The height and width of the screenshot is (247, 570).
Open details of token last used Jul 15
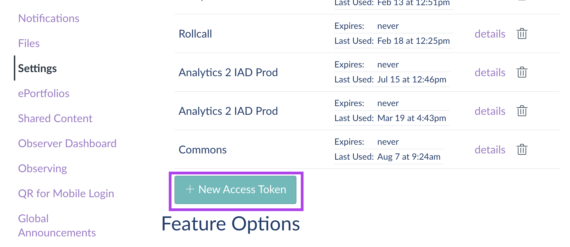pos(490,72)
